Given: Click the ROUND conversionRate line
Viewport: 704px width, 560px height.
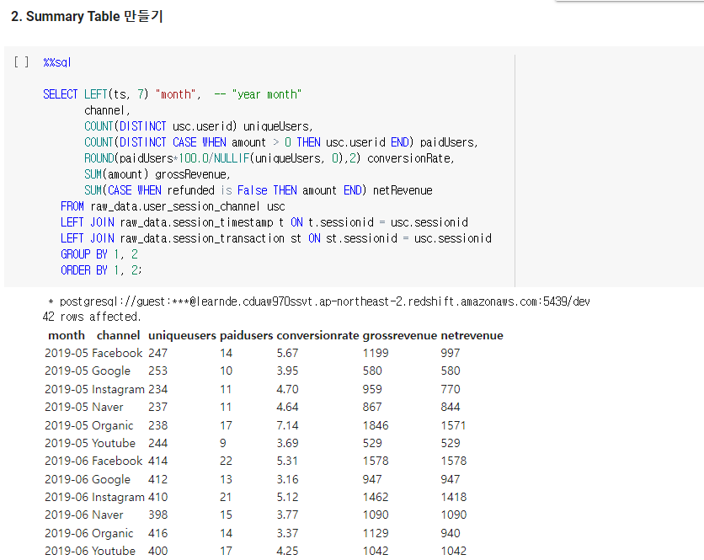Looking at the screenshot, I should point(269,158).
